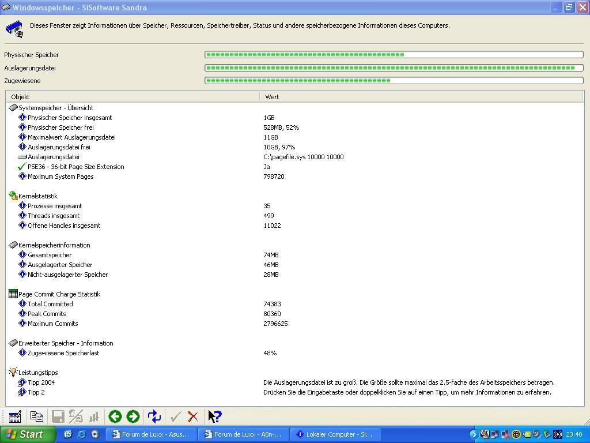Select the Physischer Speicher frei row

(x=294, y=127)
